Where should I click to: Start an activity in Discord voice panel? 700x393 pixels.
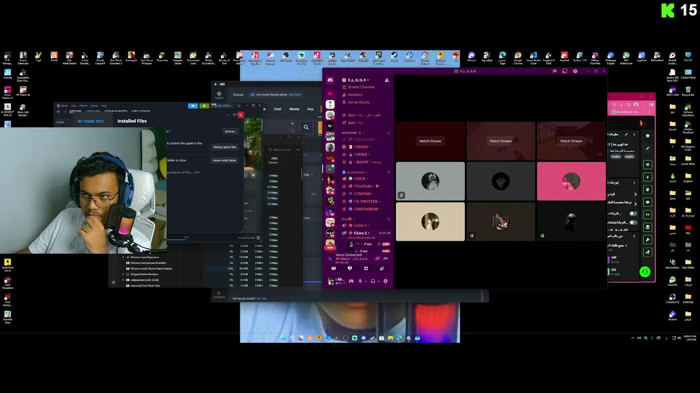coord(366,269)
